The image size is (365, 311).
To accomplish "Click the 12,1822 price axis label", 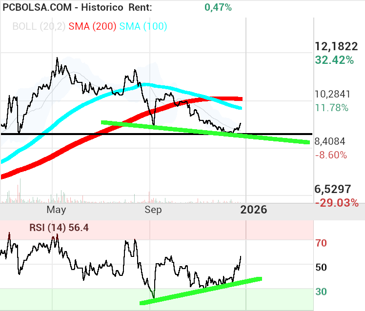I will [337, 47].
